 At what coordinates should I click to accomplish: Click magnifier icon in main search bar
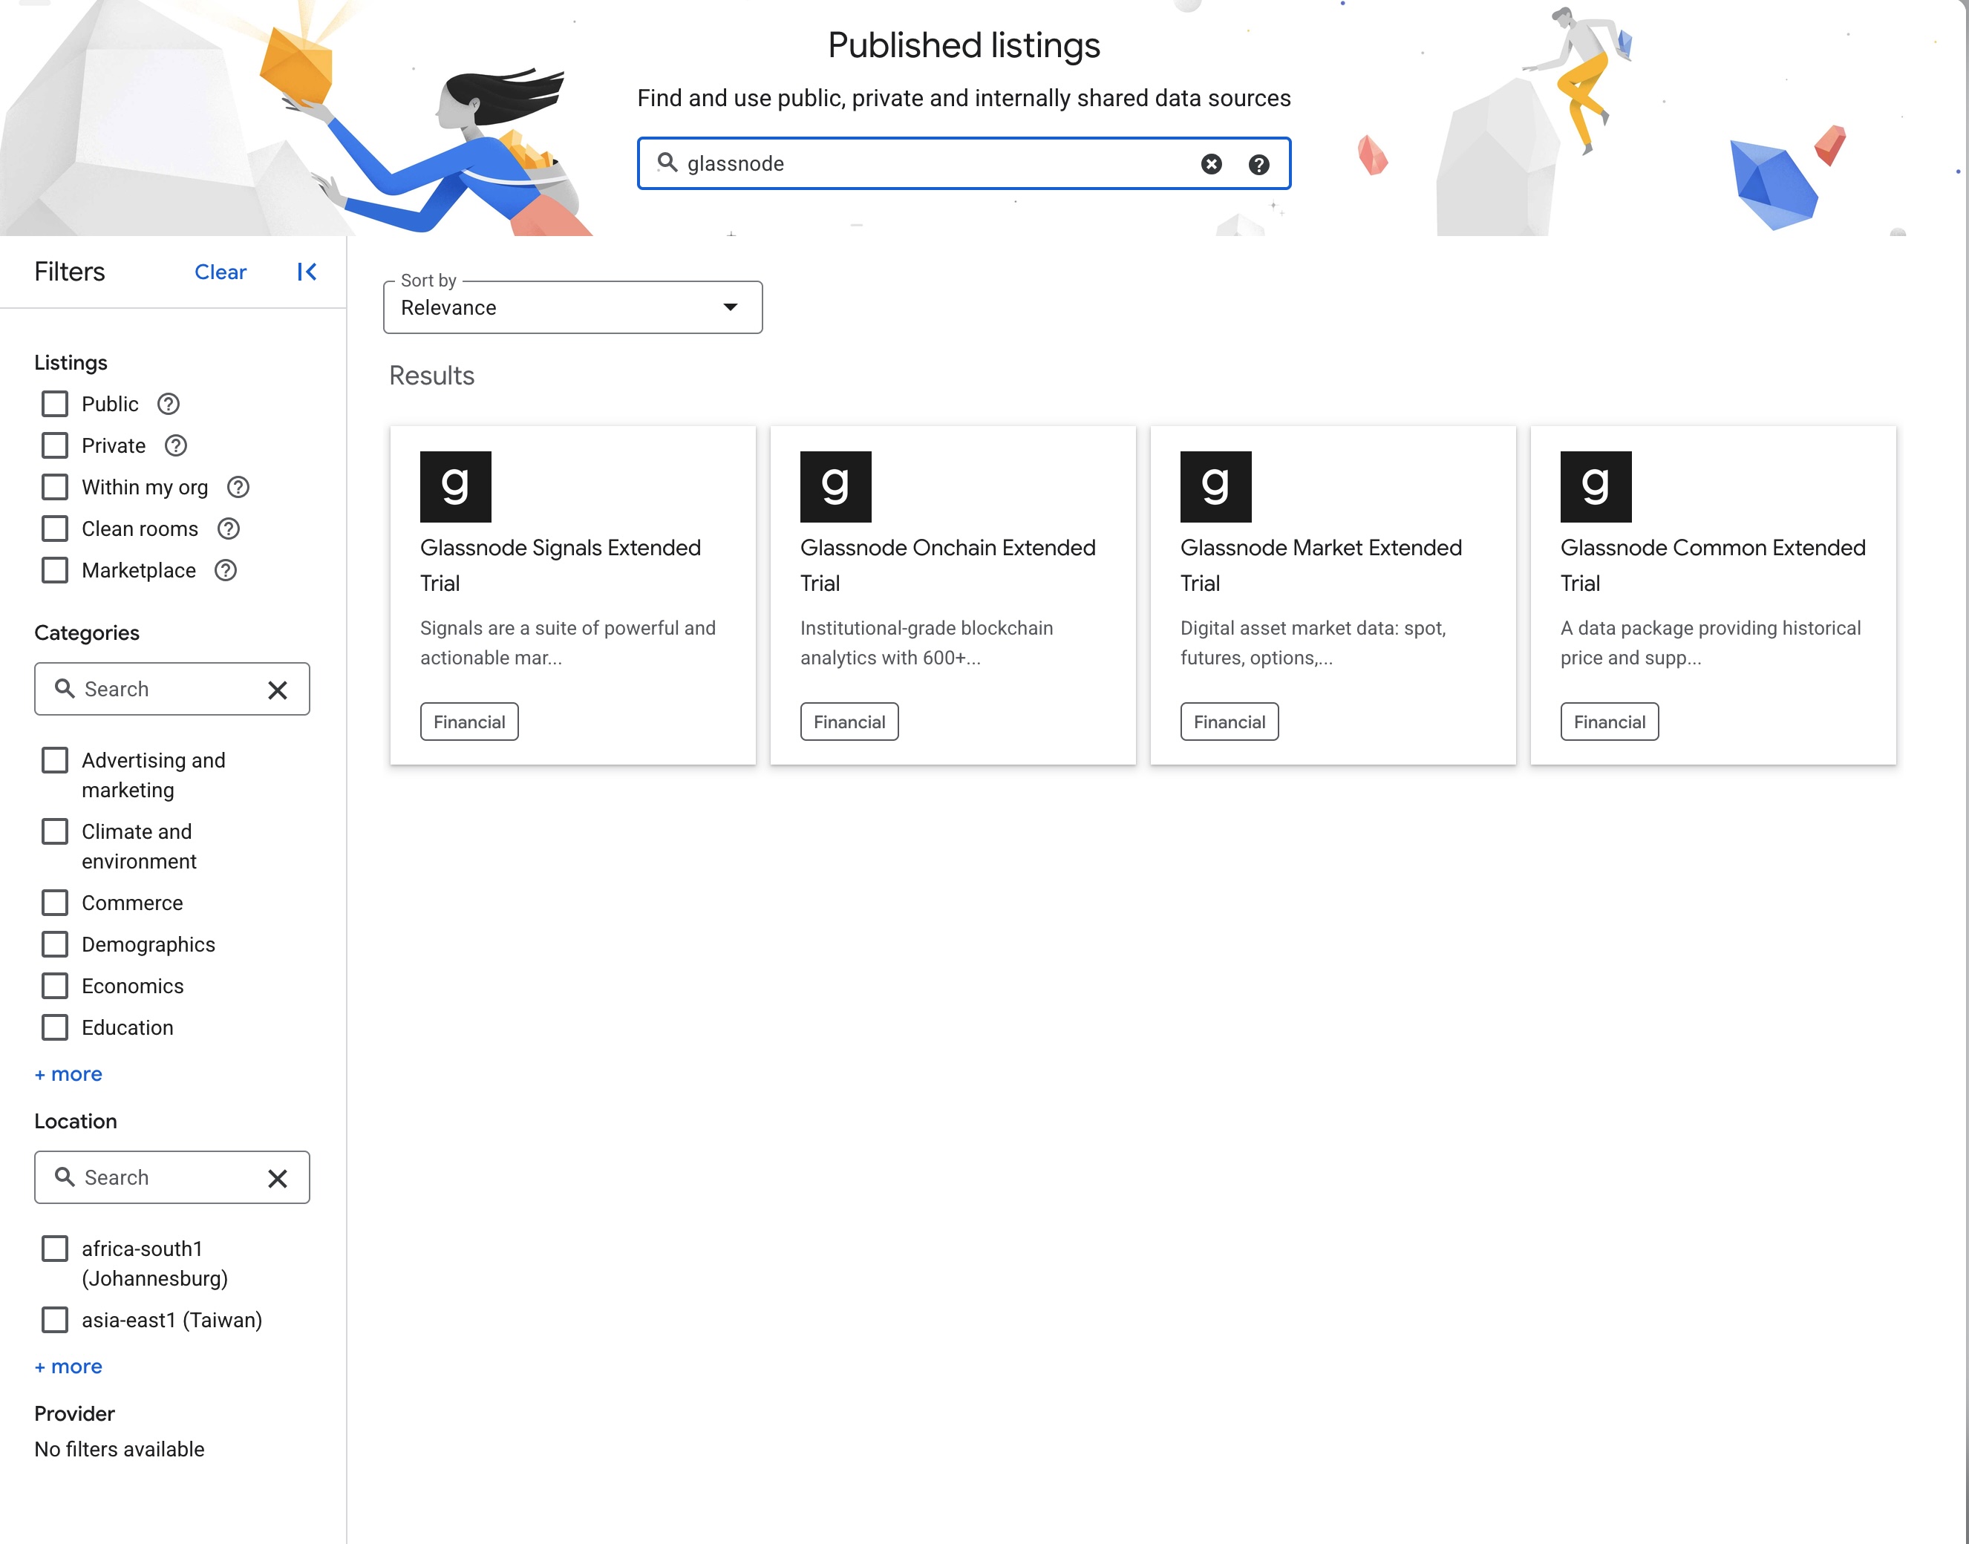pos(667,163)
